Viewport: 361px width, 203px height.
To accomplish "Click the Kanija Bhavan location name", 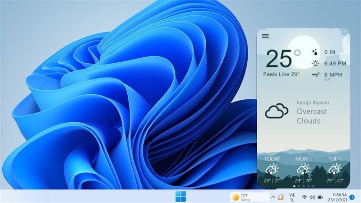I will point(313,103).
